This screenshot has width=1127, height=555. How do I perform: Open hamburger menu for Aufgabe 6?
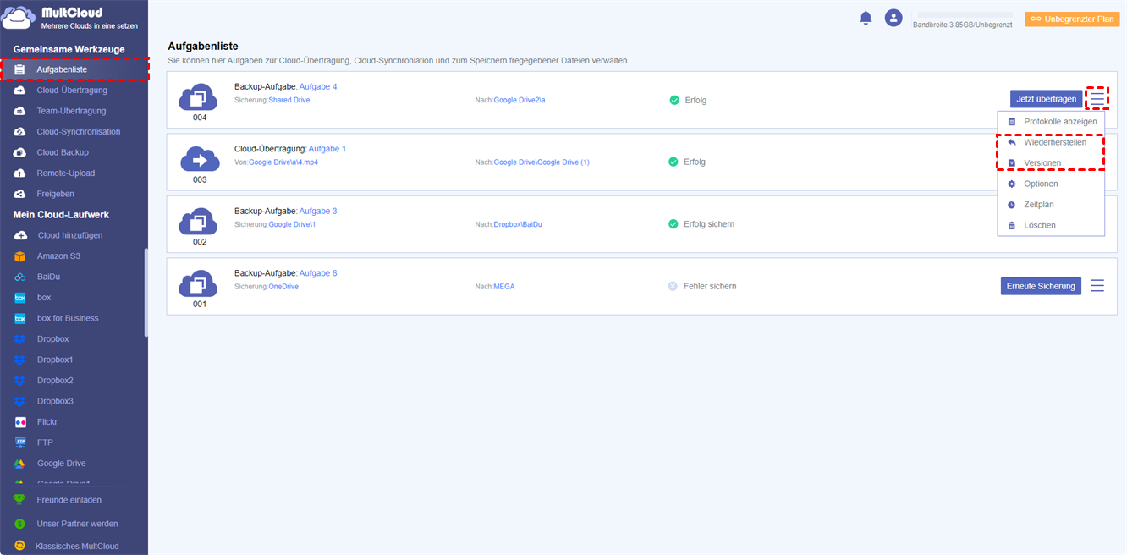point(1097,286)
